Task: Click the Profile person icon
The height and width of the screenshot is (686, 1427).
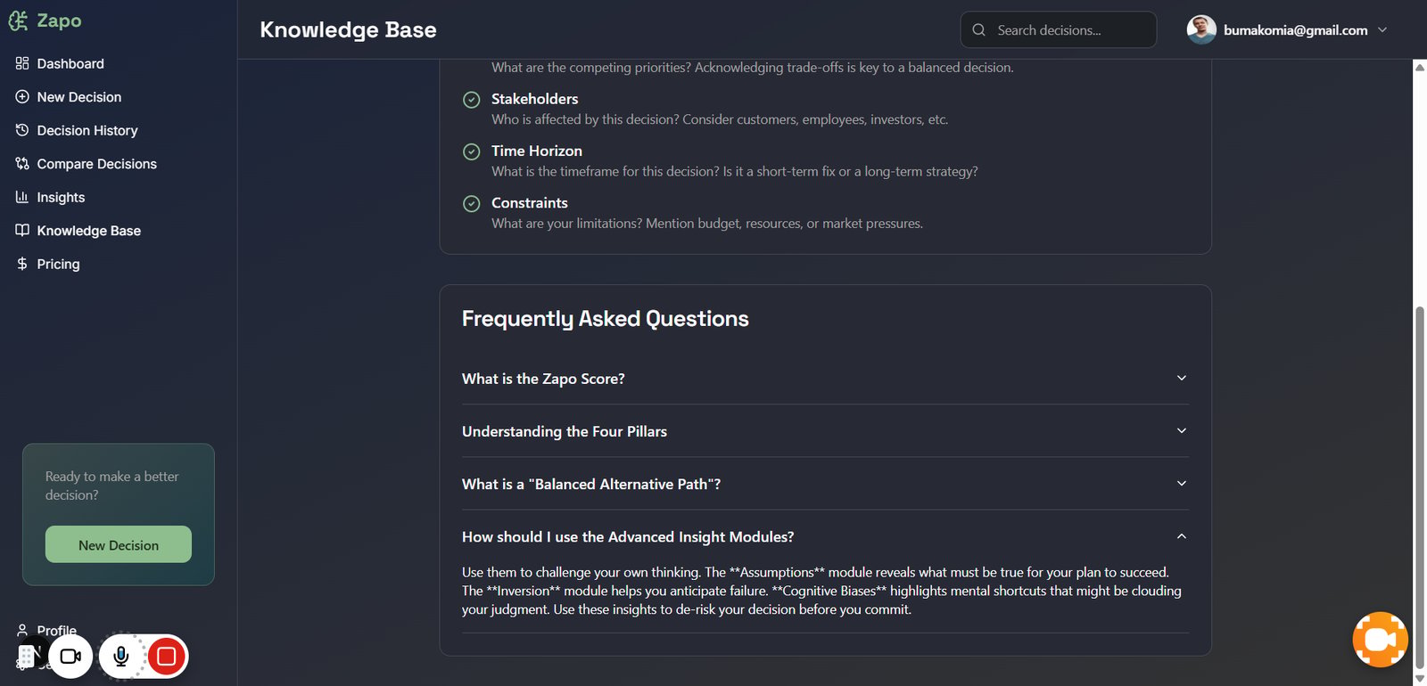Action: pyautogui.click(x=22, y=631)
